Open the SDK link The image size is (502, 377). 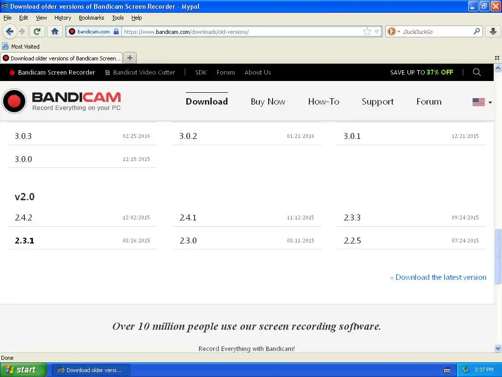click(201, 73)
